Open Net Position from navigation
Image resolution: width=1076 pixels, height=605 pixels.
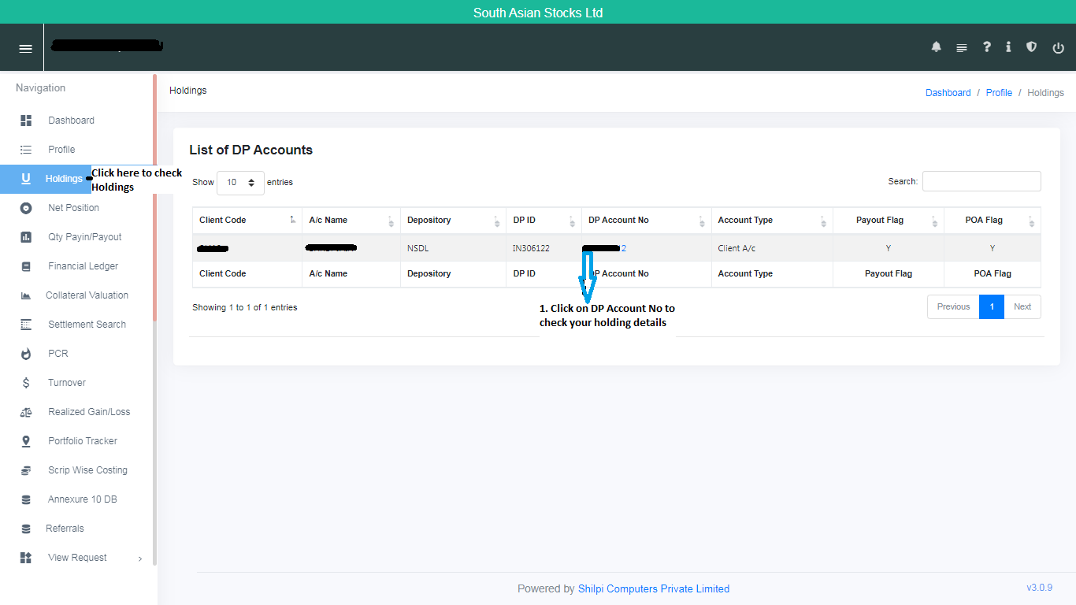73,208
